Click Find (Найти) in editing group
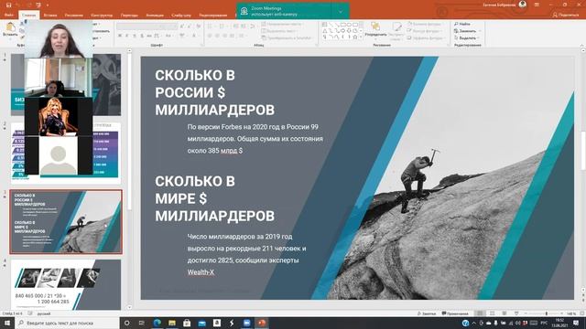 462,24
